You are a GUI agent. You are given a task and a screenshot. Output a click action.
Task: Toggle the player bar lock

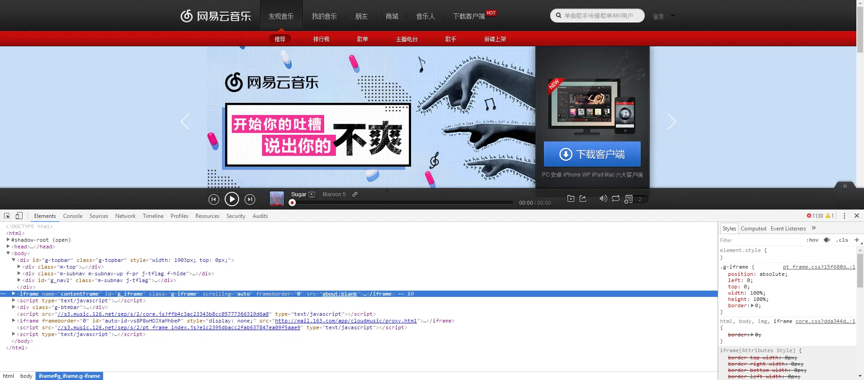pos(845,186)
